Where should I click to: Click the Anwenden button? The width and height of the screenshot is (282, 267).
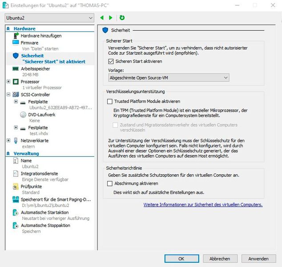pyautogui.click(x=258, y=259)
